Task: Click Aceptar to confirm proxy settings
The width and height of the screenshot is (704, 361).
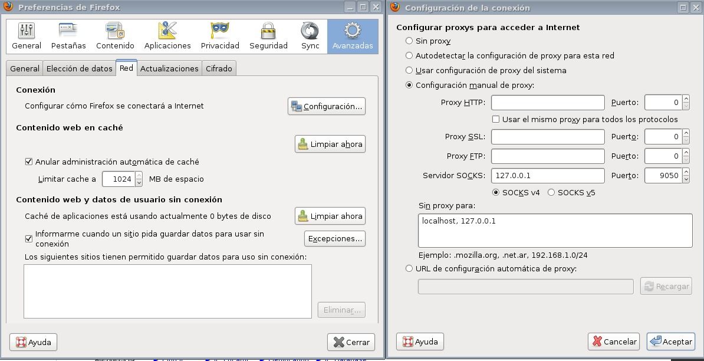Action: pos(671,342)
